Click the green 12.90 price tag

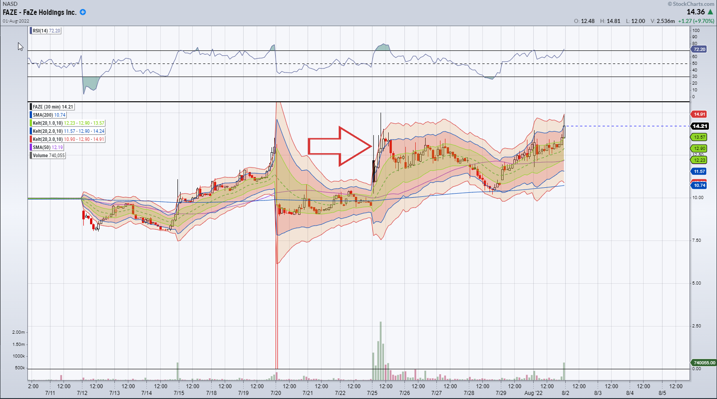[x=699, y=148]
